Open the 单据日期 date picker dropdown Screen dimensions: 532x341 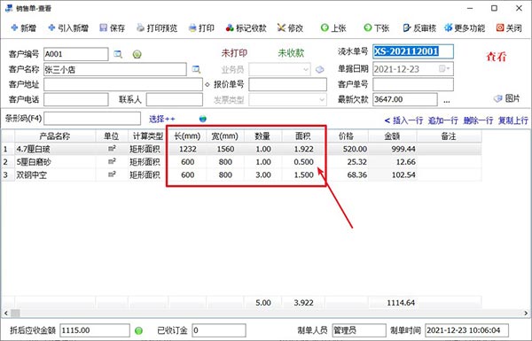pyautogui.click(x=444, y=69)
